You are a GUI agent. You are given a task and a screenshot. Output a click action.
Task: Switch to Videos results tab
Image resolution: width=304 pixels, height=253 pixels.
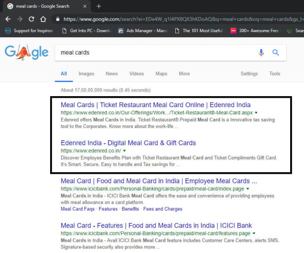point(136,74)
